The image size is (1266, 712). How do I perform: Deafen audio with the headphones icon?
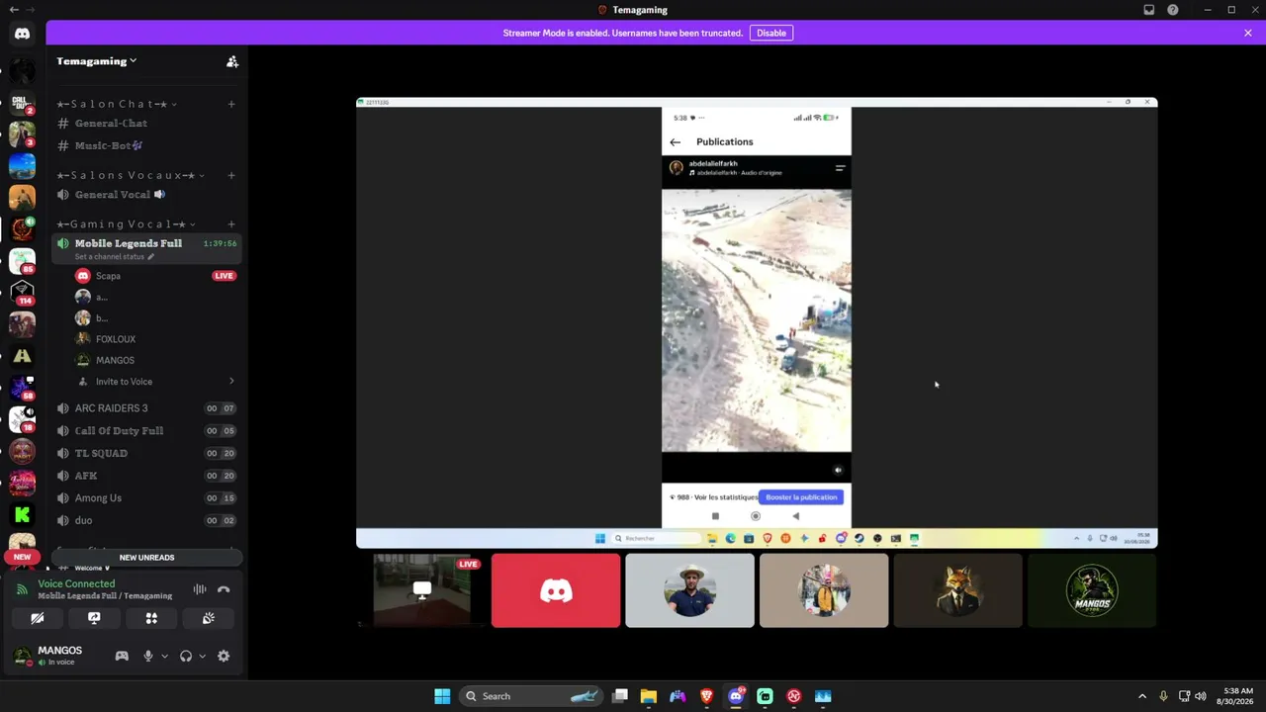coord(185,656)
